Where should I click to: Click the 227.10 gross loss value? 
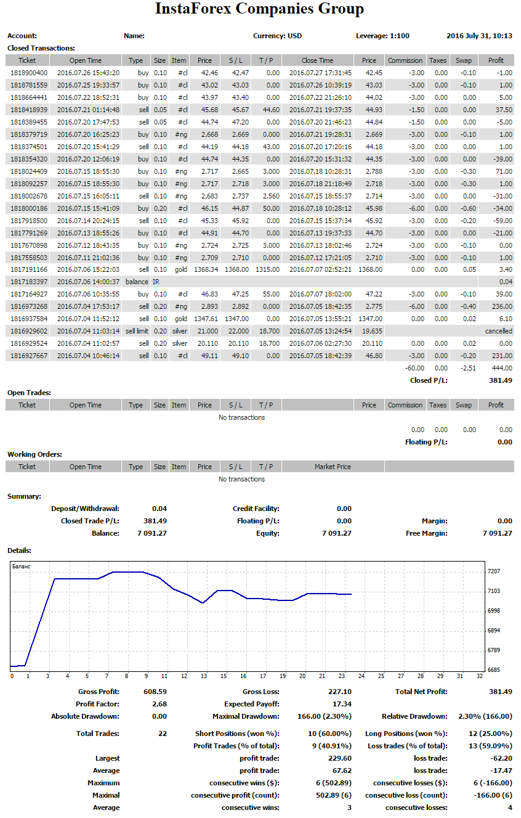[340, 692]
